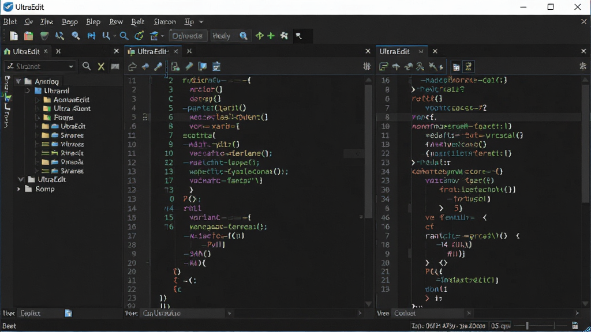Click the curved arrow icon in right editor toolbar
591x332 pixels.
tap(409, 67)
